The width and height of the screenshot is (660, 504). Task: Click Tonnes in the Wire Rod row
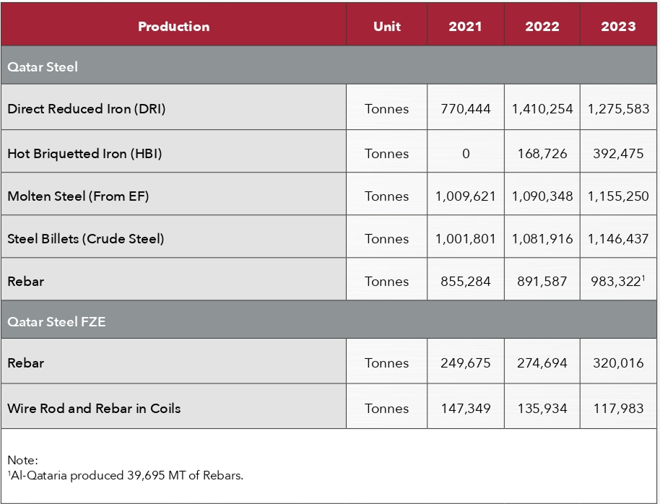387,409
